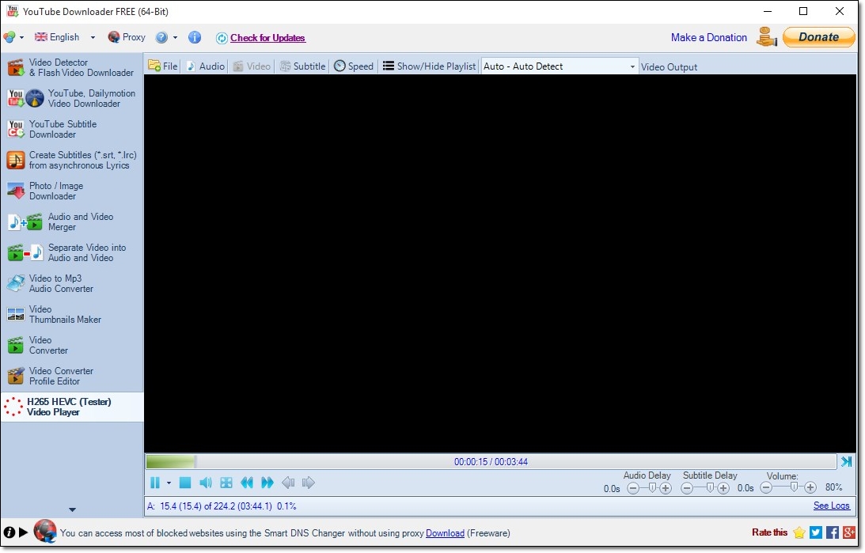This screenshot has width=865, height=553.
Task: Open the dropdown arrow next to pause
Action: tap(169, 483)
